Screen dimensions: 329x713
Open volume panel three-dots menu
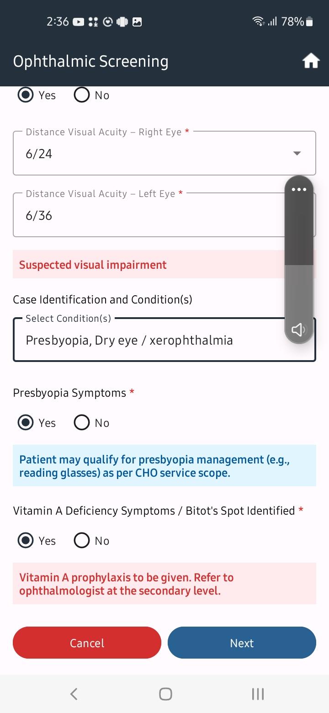click(x=299, y=189)
